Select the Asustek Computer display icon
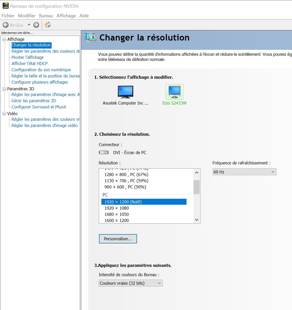The height and width of the screenshot is (310, 292). coord(125,92)
